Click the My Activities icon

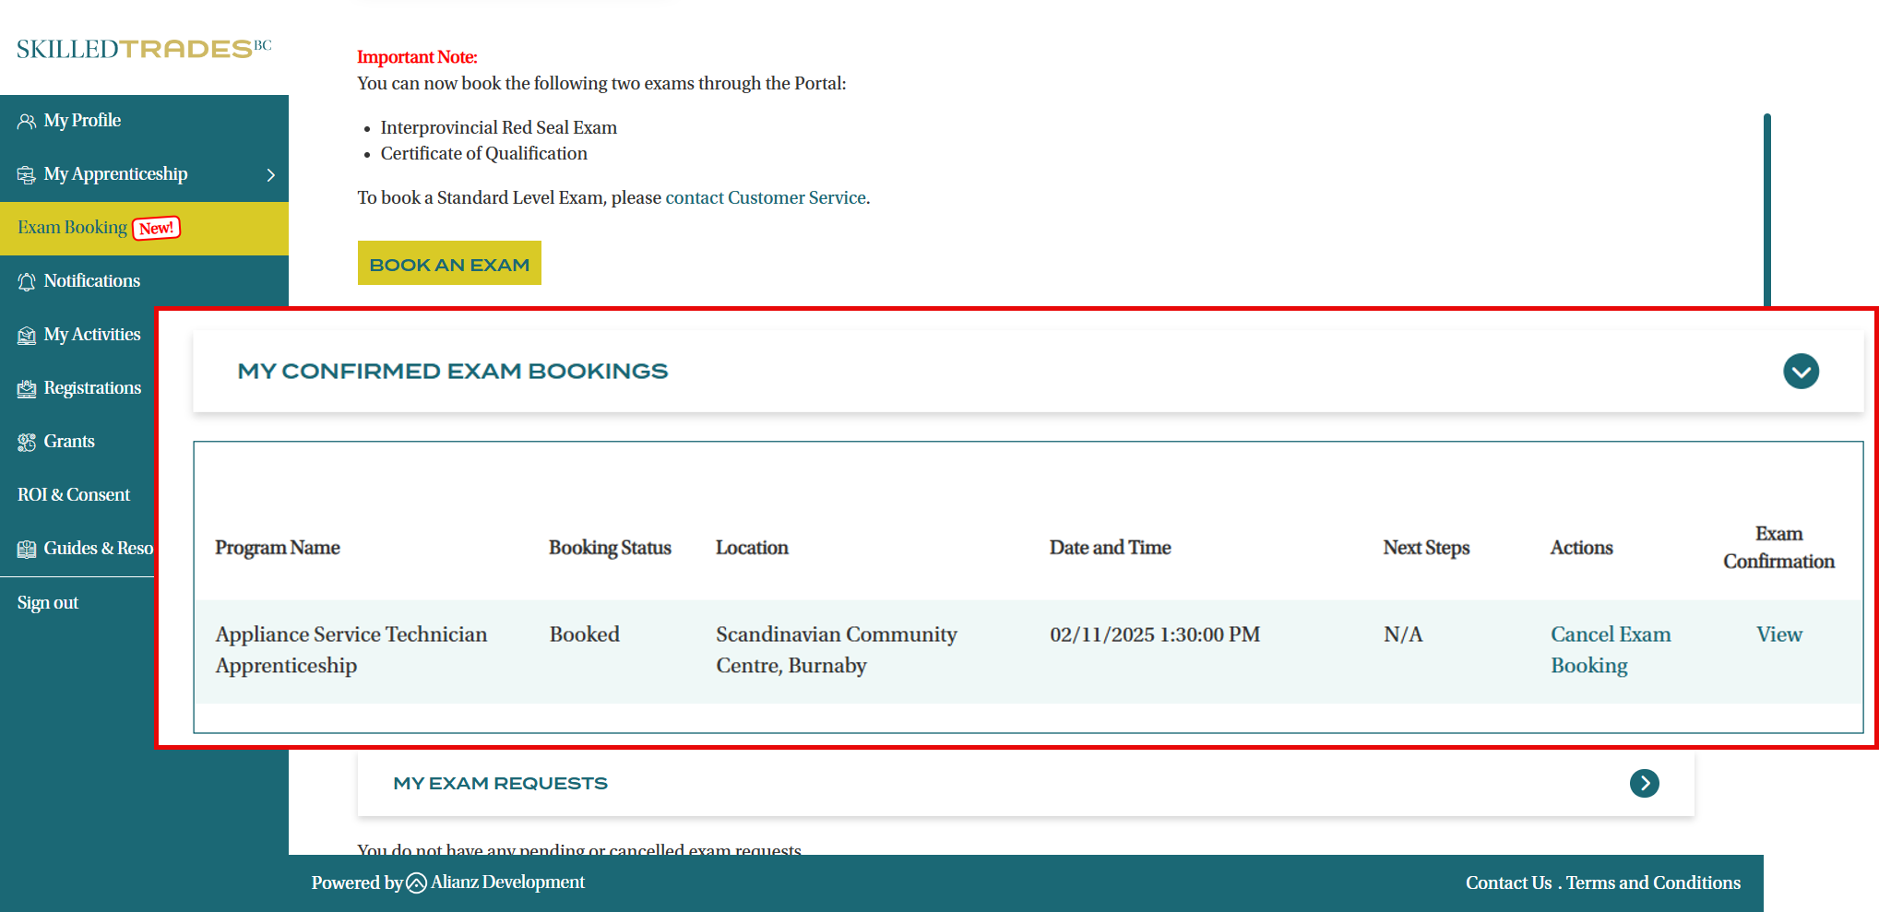point(27,336)
